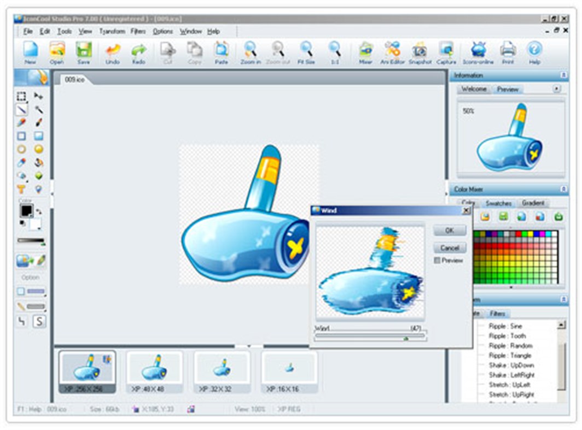Image resolution: width=582 pixels, height=430 pixels.
Task: Select the rectangular selection tool
Action: (21, 96)
